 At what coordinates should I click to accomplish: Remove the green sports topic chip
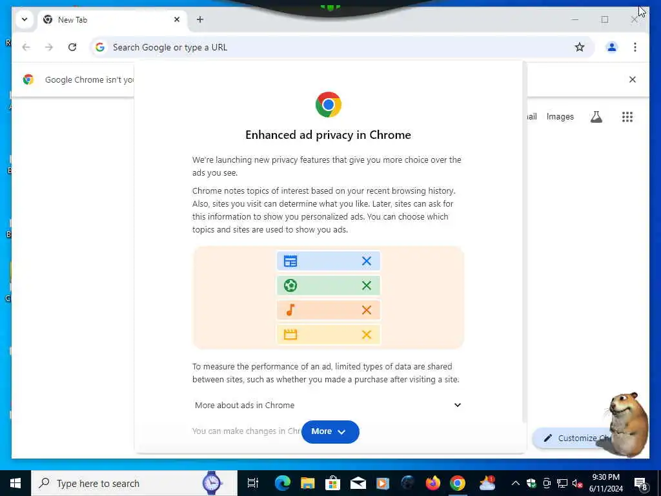pyautogui.click(x=367, y=285)
